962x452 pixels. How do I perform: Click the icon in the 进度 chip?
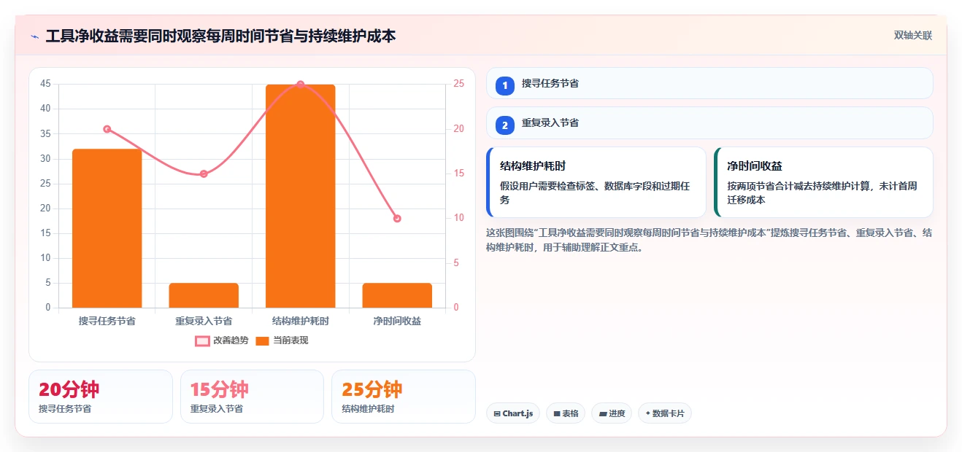[x=603, y=414]
